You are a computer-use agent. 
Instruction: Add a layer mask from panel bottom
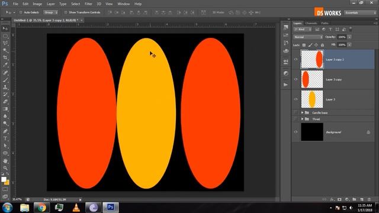click(339, 199)
